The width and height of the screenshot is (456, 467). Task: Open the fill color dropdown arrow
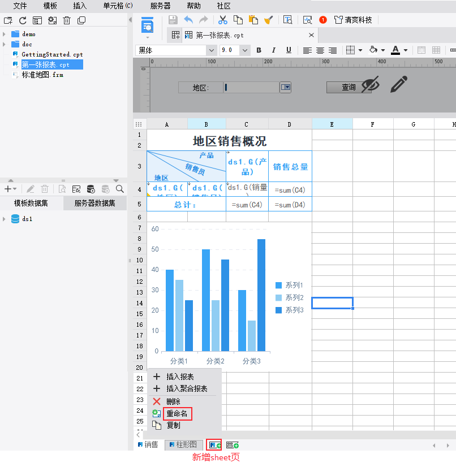(x=383, y=50)
